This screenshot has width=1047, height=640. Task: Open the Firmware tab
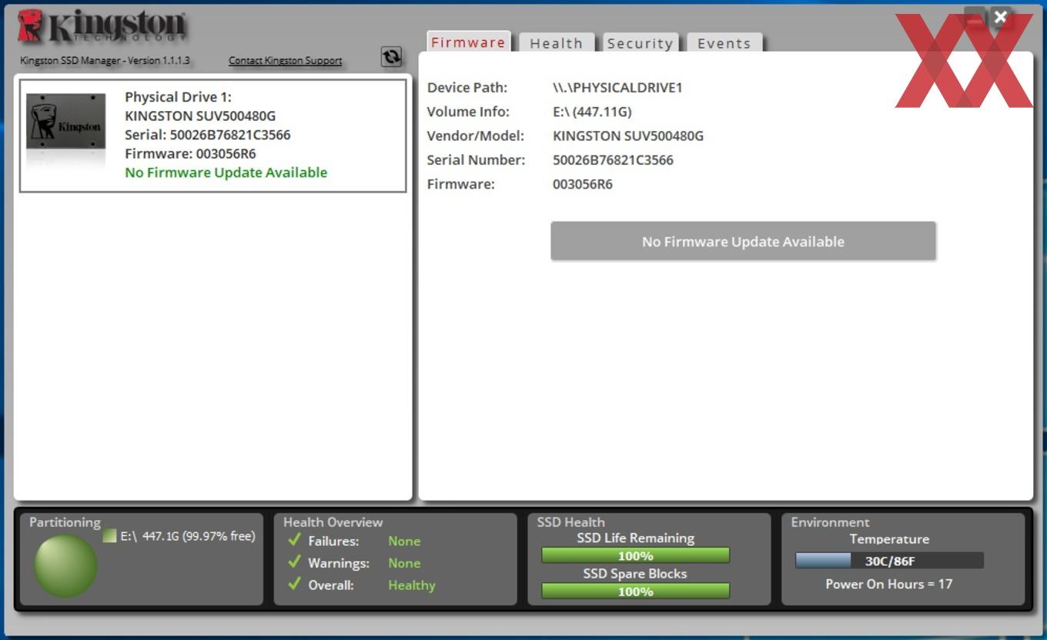tap(468, 42)
